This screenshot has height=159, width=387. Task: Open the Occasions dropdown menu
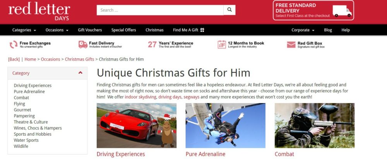[57, 30]
